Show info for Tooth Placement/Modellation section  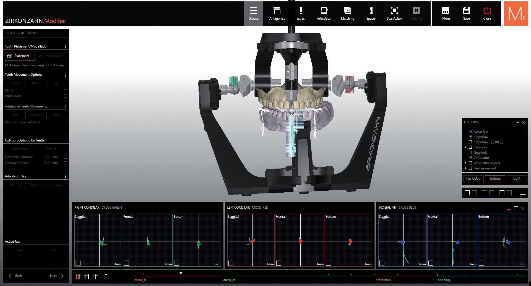[x=65, y=47]
